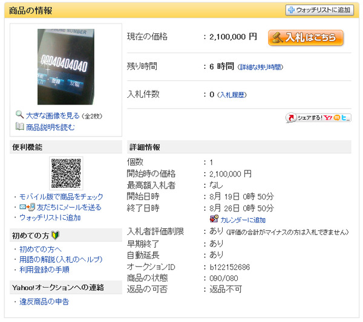
Task: Click ウォッチリストに追加 link in 便利機能
Action: (x=50, y=217)
